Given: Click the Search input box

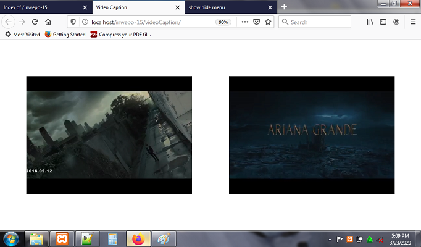Looking at the screenshot, I should [318, 22].
